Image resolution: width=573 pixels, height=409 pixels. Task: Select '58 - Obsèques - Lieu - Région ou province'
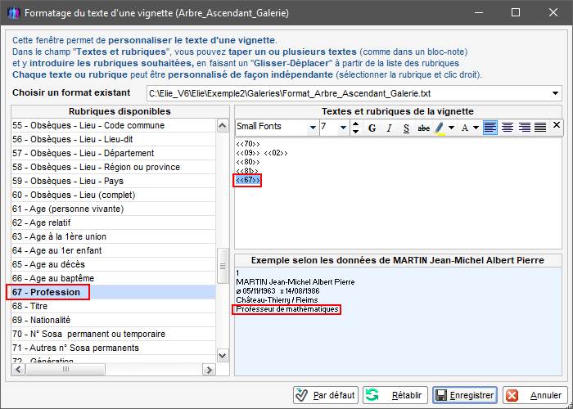pyautogui.click(x=114, y=167)
